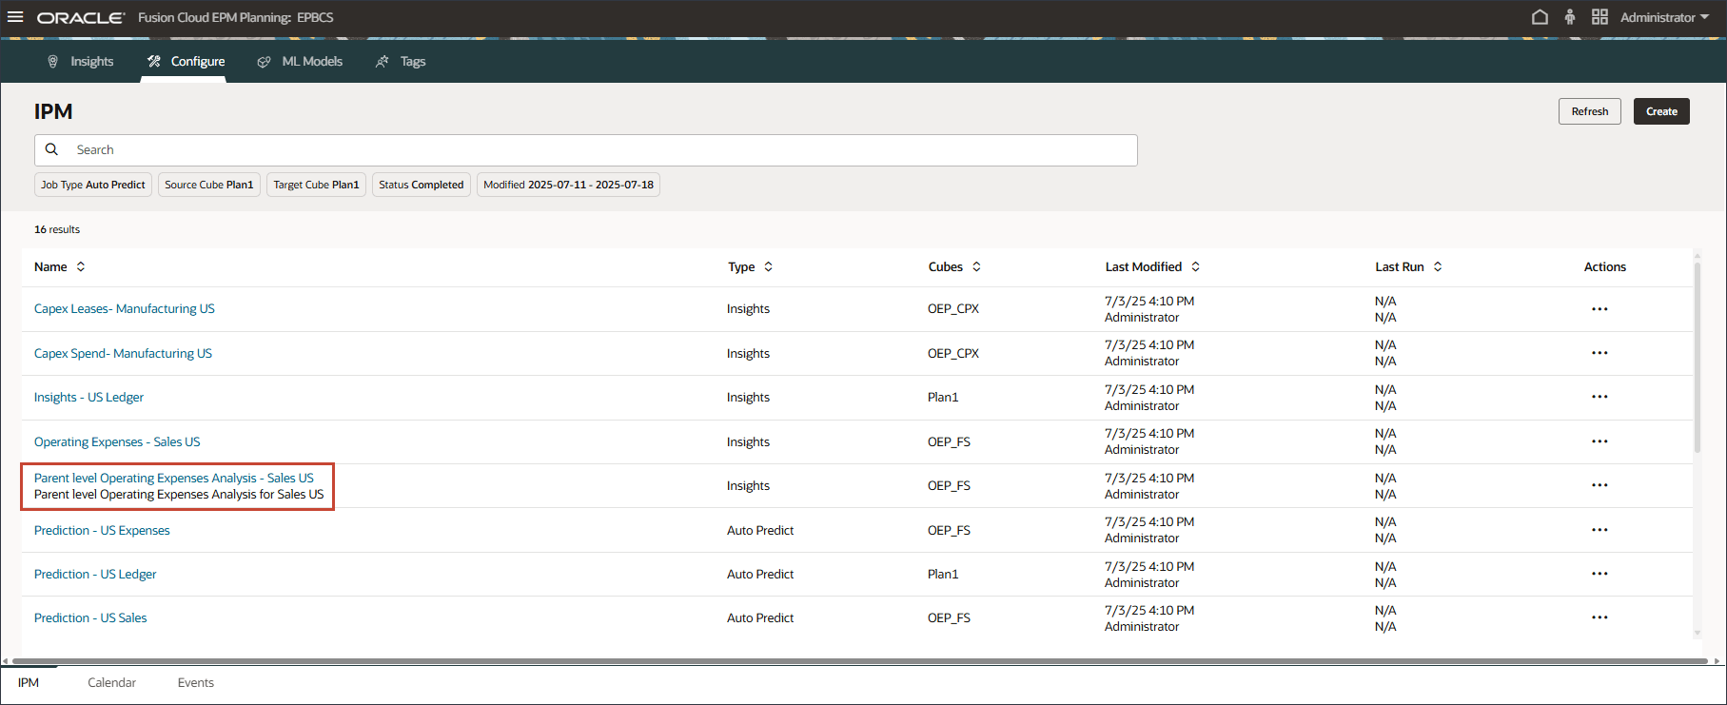The image size is (1727, 705).
Task: Click the vertical table scrollbar
Action: pos(1698,357)
